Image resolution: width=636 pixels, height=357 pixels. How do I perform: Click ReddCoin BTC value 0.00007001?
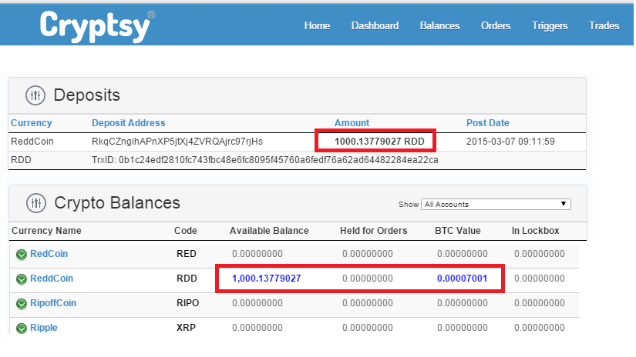tap(462, 279)
